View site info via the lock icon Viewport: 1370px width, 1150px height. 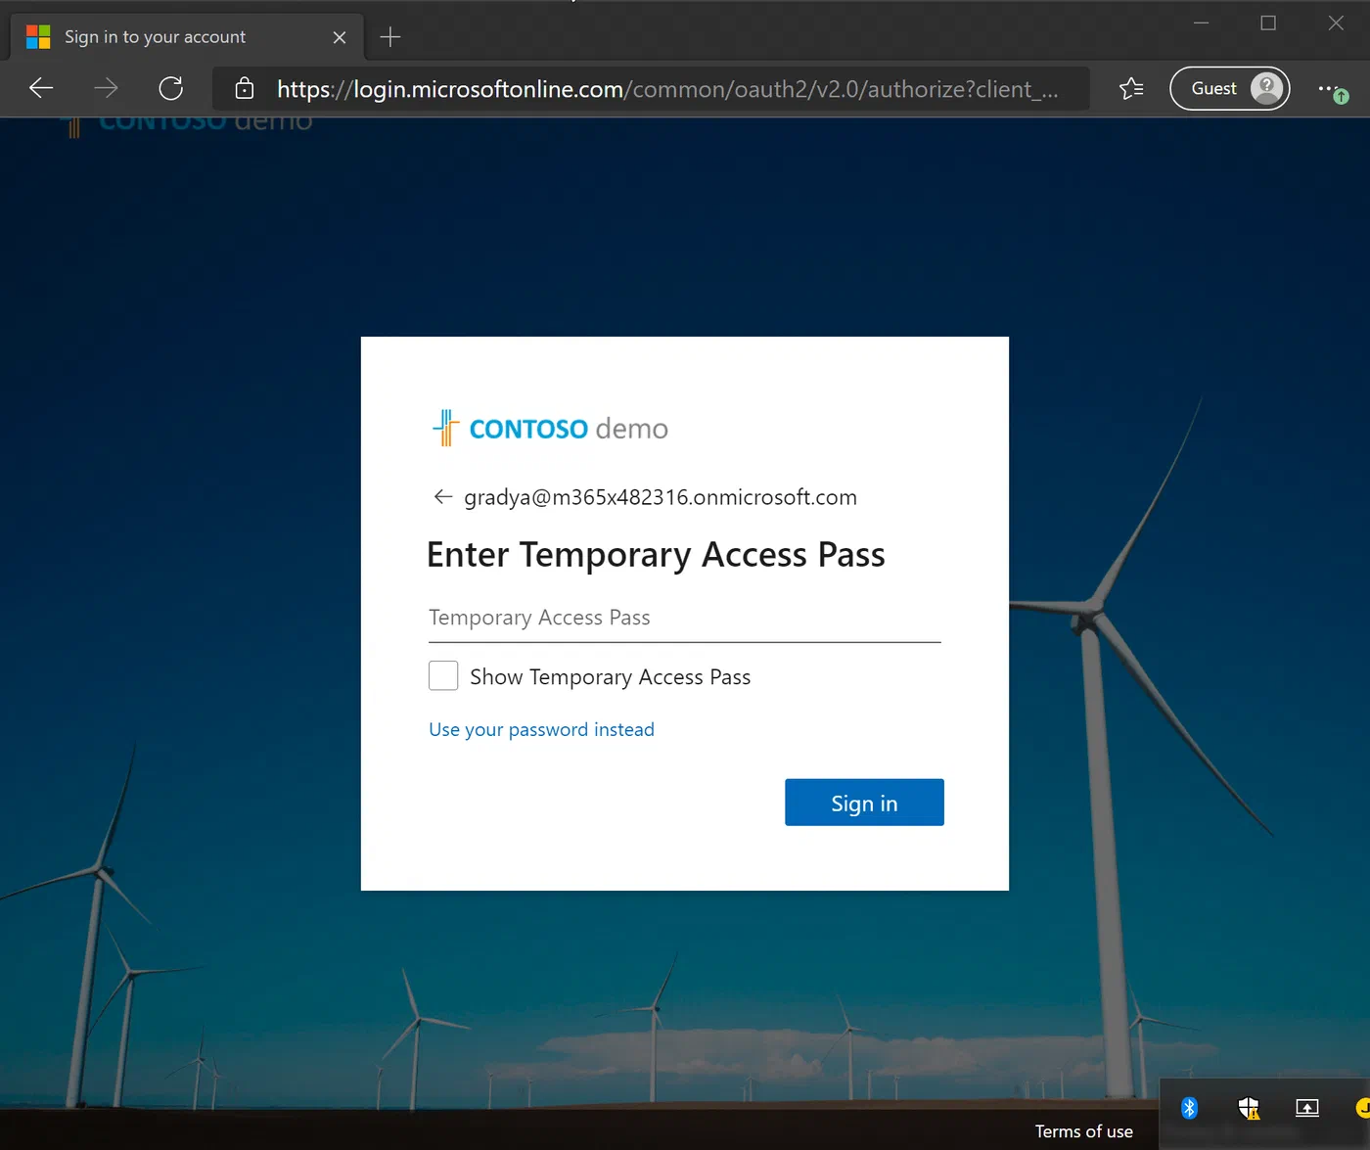[x=245, y=89]
